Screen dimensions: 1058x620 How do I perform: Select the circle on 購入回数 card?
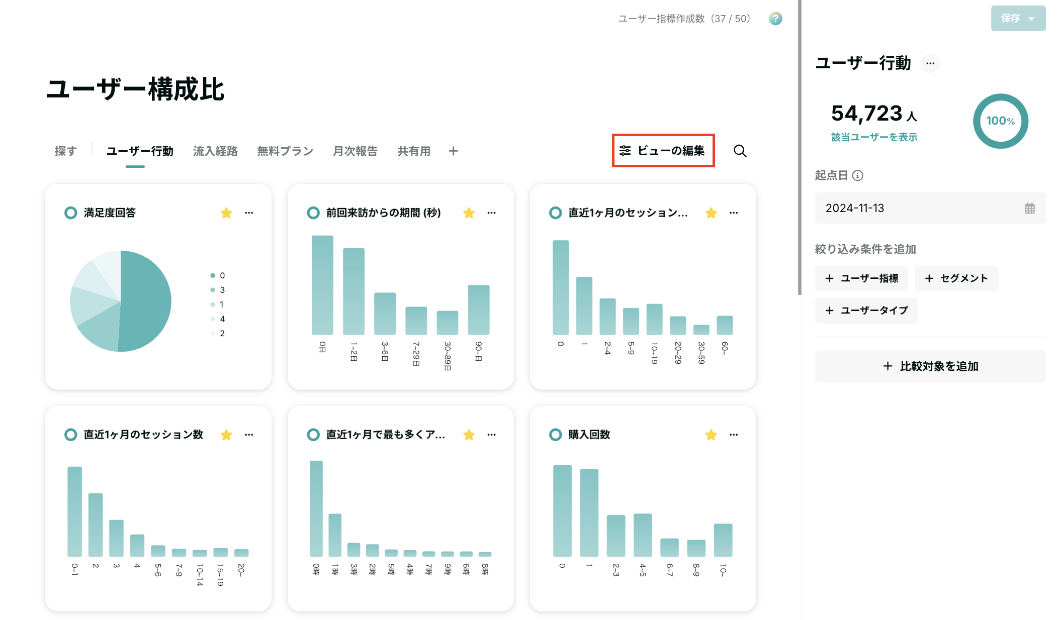pyautogui.click(x=555, y=435)
